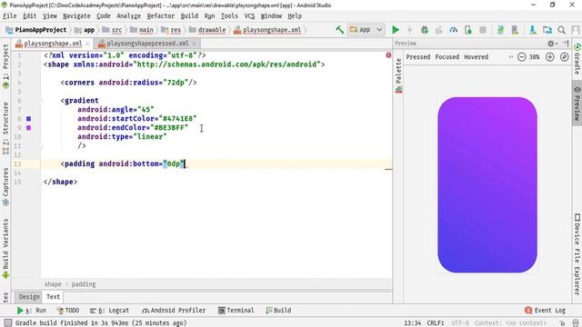Click the fold marker at closing shape tag
582x327 pixels.
coord(40,182)
